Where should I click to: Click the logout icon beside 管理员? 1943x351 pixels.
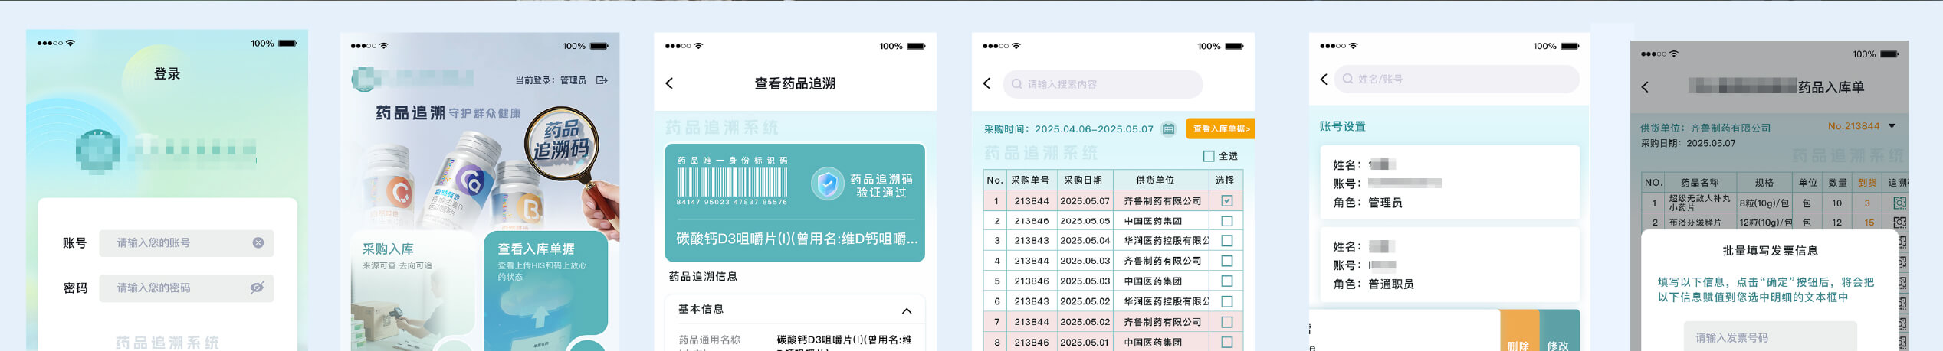pos(602,80)
